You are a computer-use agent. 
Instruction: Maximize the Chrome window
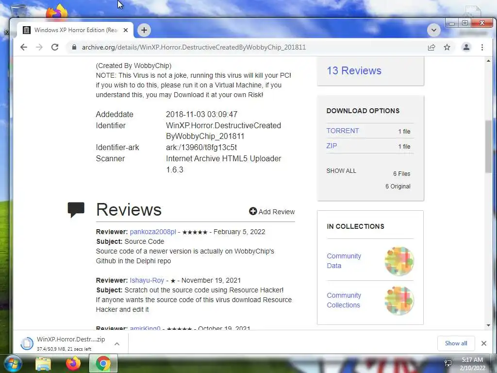(x=464, y=23)
